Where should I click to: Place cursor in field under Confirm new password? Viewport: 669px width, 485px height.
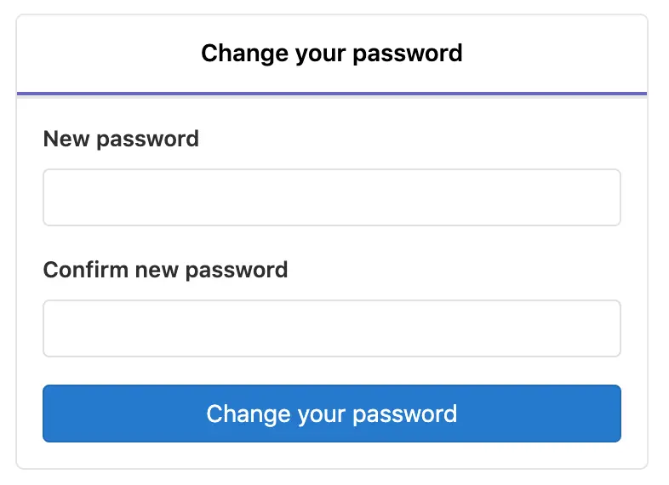pyautogui.click(x=331, y=328)
